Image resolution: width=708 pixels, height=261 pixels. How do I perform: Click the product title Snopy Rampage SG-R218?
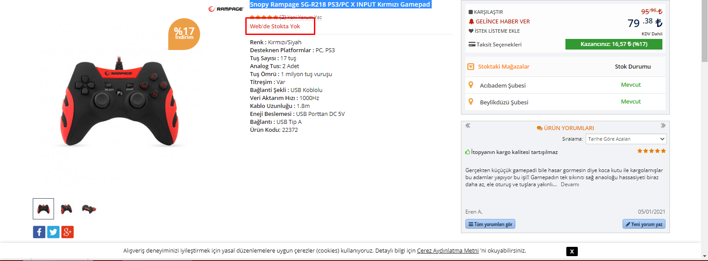click(340, 4)
